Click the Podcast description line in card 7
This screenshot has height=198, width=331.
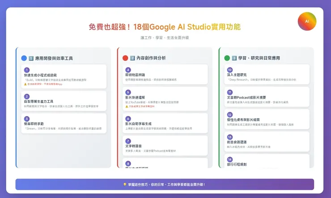150,151
